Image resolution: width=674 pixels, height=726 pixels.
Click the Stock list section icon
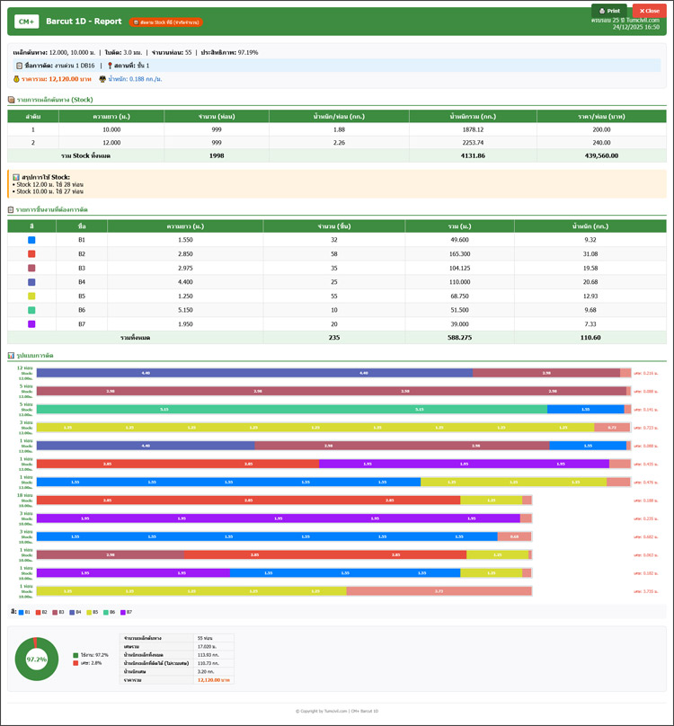coord(11,100)
